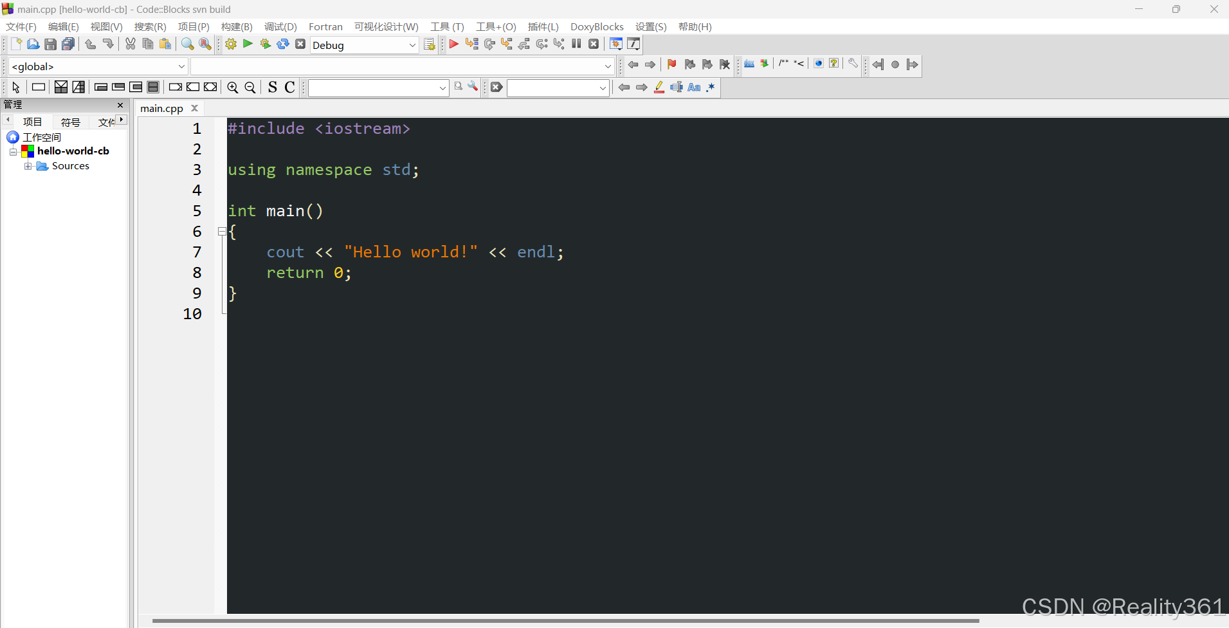
Task: Start debugging with the red arrow
Action: pyautogui.click(x=453, y=44)
